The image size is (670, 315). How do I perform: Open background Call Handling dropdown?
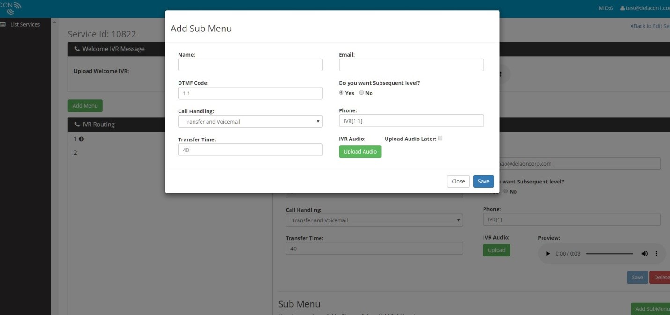(x=374, y=220)
